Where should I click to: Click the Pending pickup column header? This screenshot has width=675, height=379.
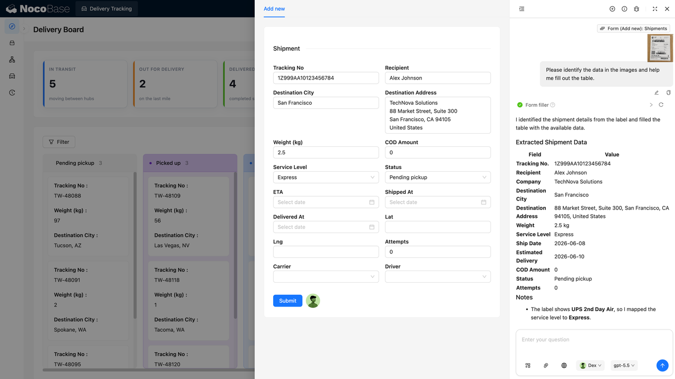click(x=90, y=163)
